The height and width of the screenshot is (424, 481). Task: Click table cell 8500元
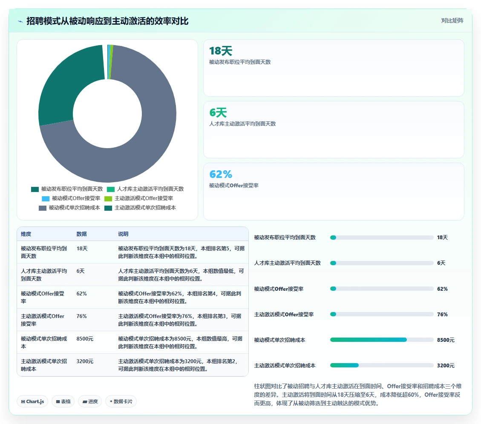click(85, 338)
